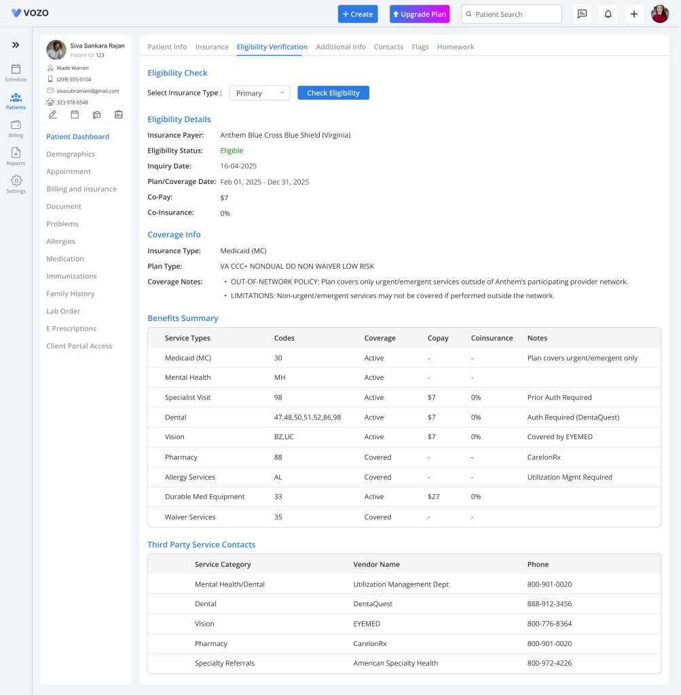Click the printer icon by 323 978 6548
This screenshot has height=695, width=681.
pos(50,102)
